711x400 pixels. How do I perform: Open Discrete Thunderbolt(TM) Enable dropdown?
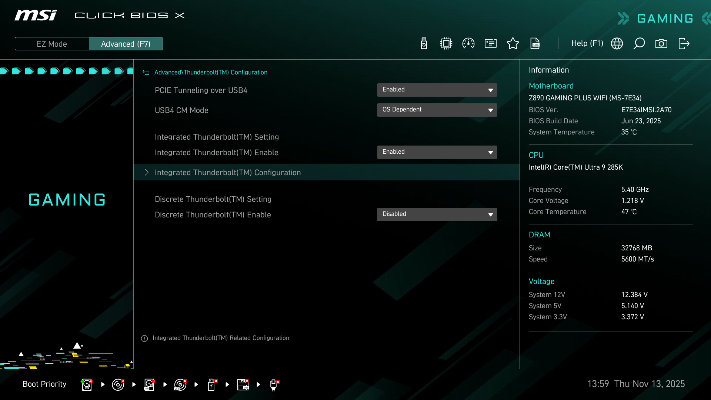(437, 214)
